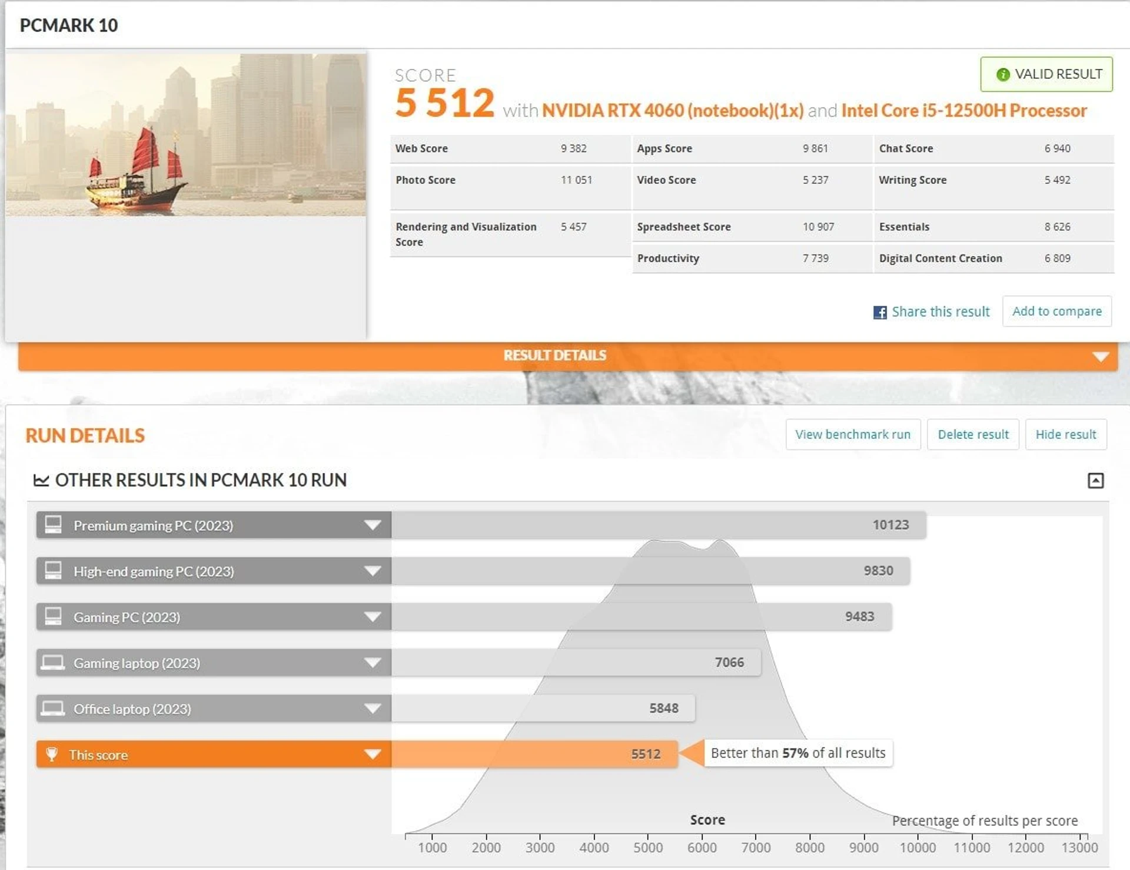Viewport: 1130px width, 870px height.
Task: Click the PCMark 10 junk boat thumbnail
Action: [x=186, y=134]
